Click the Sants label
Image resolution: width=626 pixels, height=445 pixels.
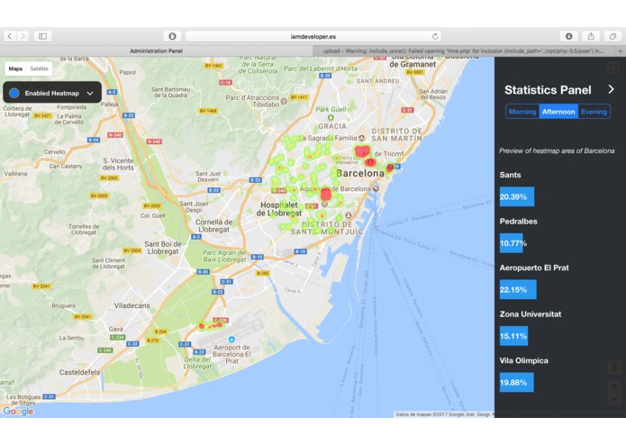[x=510, y=175]
